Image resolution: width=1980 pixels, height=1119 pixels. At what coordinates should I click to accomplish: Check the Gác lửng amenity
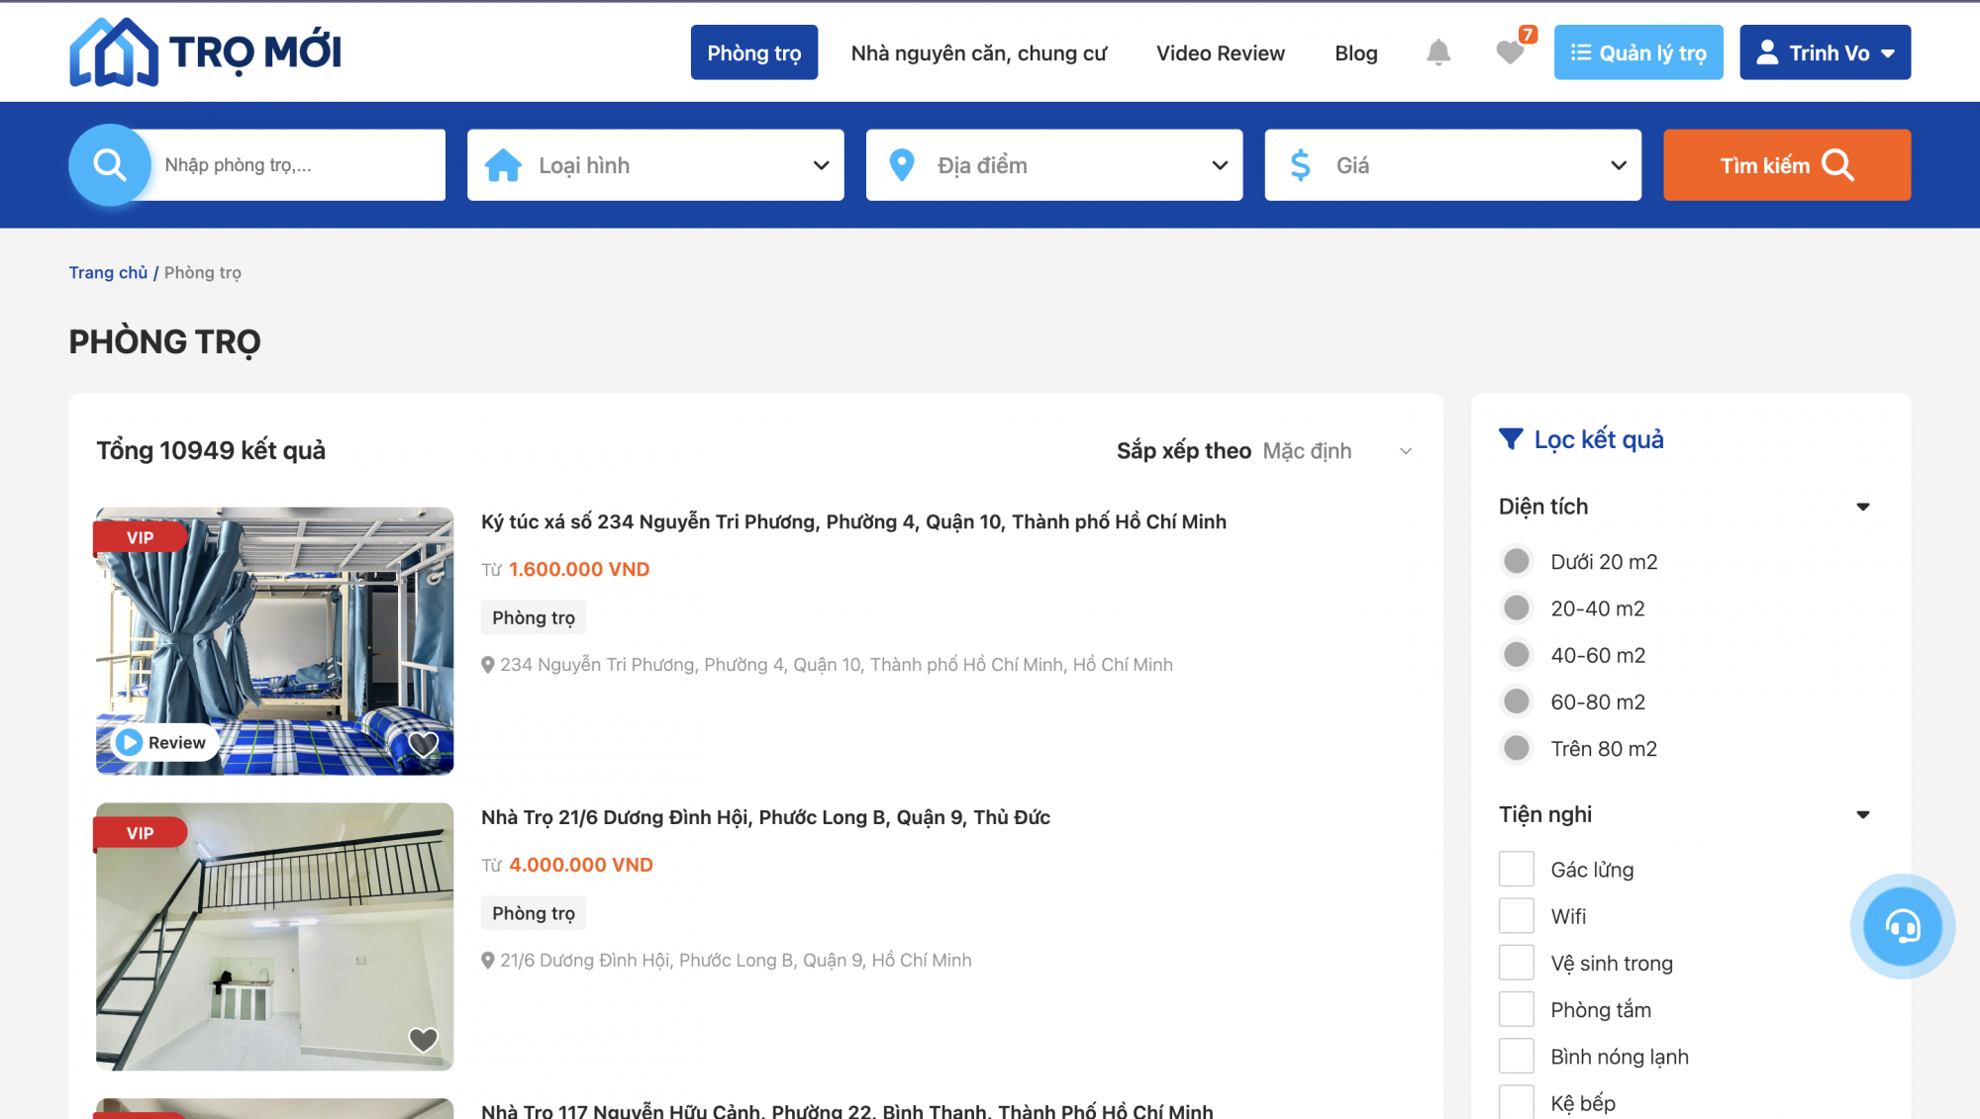tap(1517, 869)
